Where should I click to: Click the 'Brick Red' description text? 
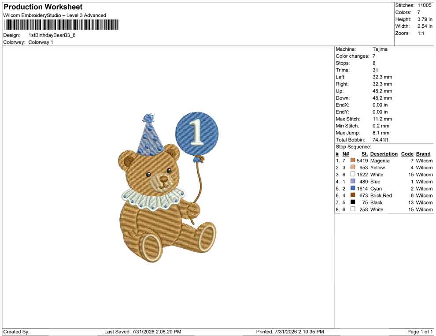click(x=381, y=195)
